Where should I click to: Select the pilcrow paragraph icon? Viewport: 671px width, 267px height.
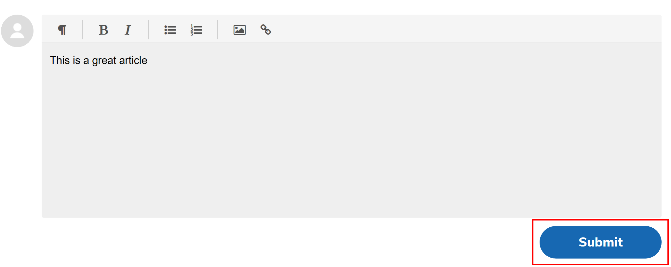coord(62,30)
